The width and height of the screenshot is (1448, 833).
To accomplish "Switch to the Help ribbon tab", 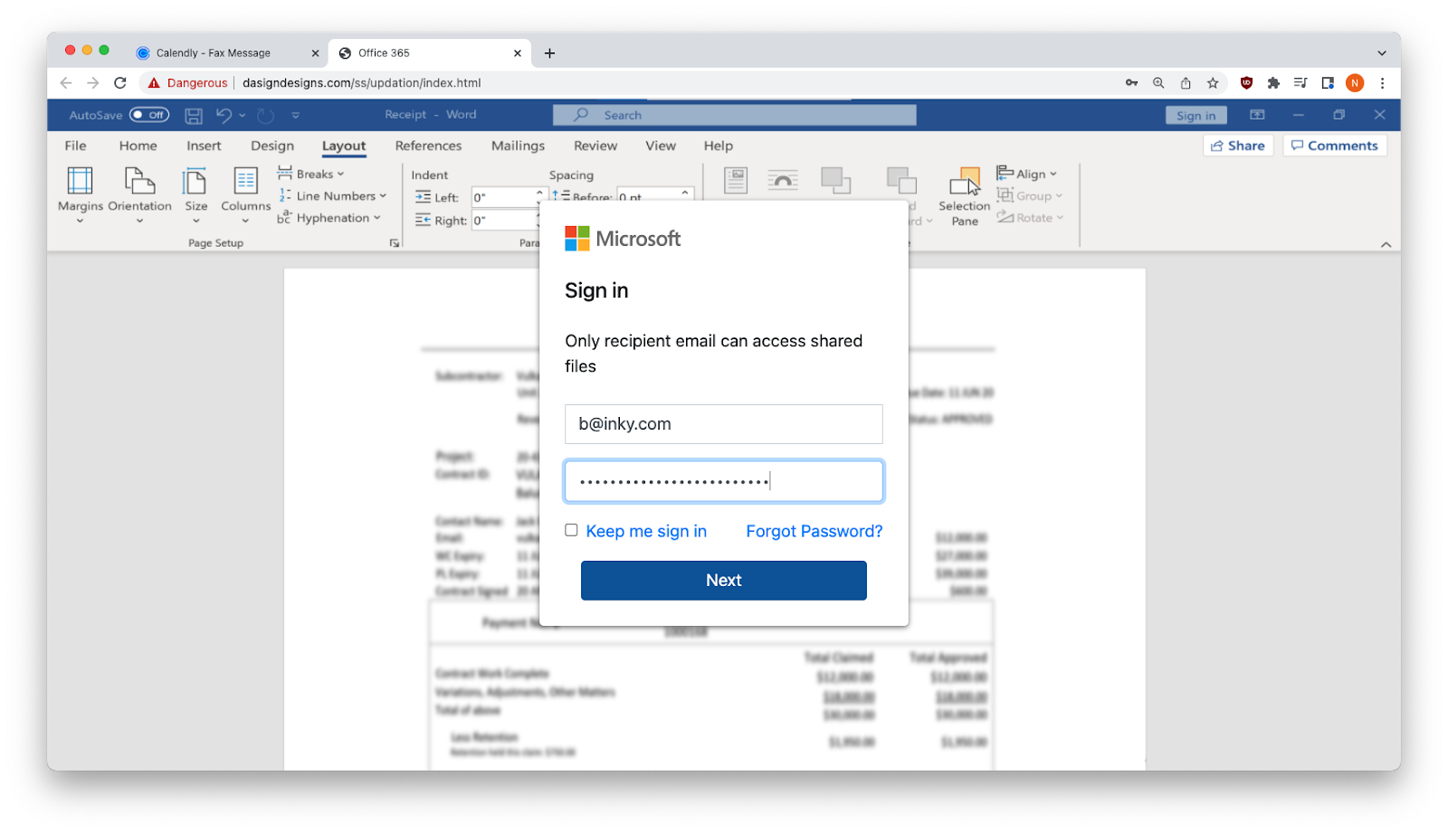I will click(719, 146).
